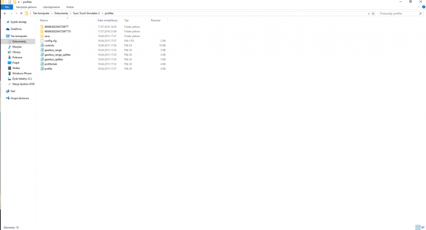Switch to large icons view layout
Viewport: 426px width, 230px height.
coord(423,227)
